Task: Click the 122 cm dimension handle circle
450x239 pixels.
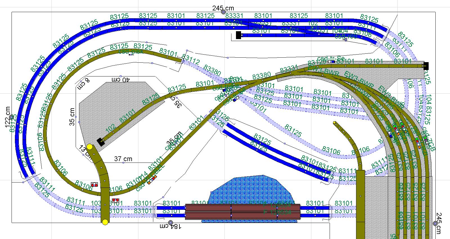Action: (x=11, y=117)
